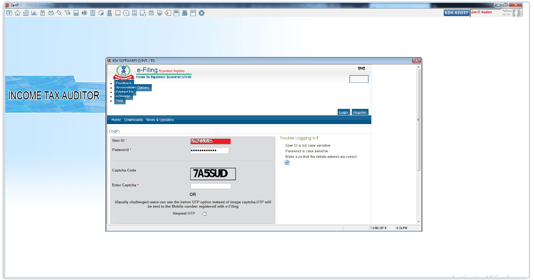This screenshot has height=280, width=534.
Task: Click the report sheet with chart icon
Action: coord(135,13)
